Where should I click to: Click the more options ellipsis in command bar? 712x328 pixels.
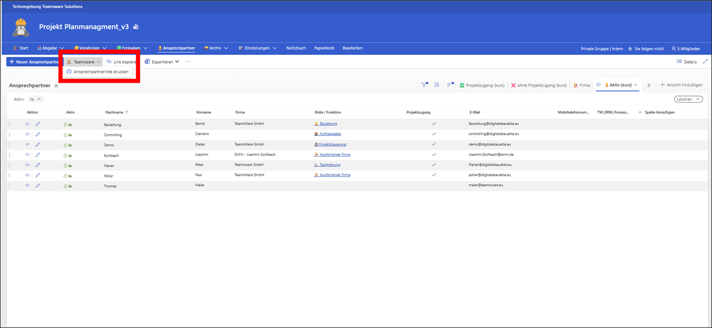pos(187,62)
